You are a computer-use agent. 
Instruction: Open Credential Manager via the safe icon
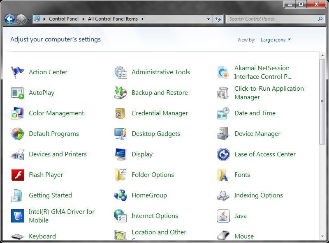click(120, 113)
